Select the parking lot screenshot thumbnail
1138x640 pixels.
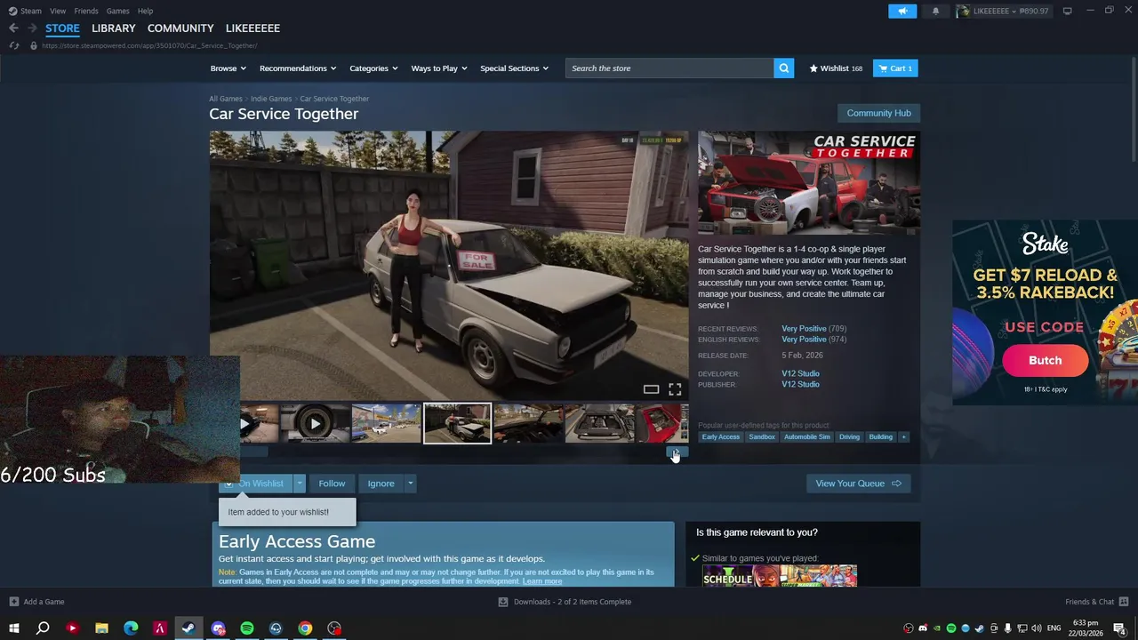(386, 424)
